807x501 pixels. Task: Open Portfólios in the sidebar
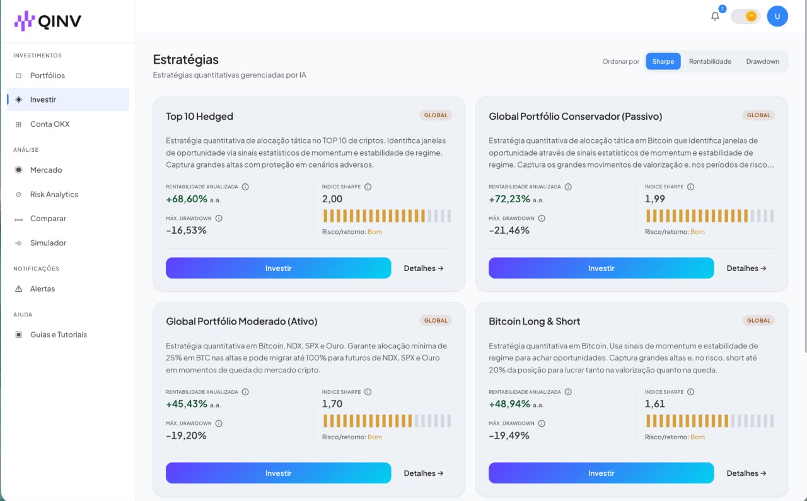68,76
